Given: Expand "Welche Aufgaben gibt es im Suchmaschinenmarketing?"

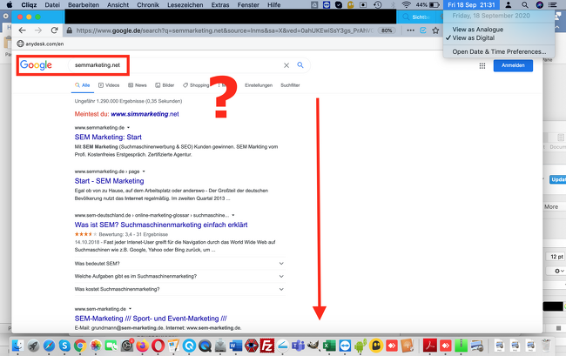Looking at the screenshot, I should (178, 276).
